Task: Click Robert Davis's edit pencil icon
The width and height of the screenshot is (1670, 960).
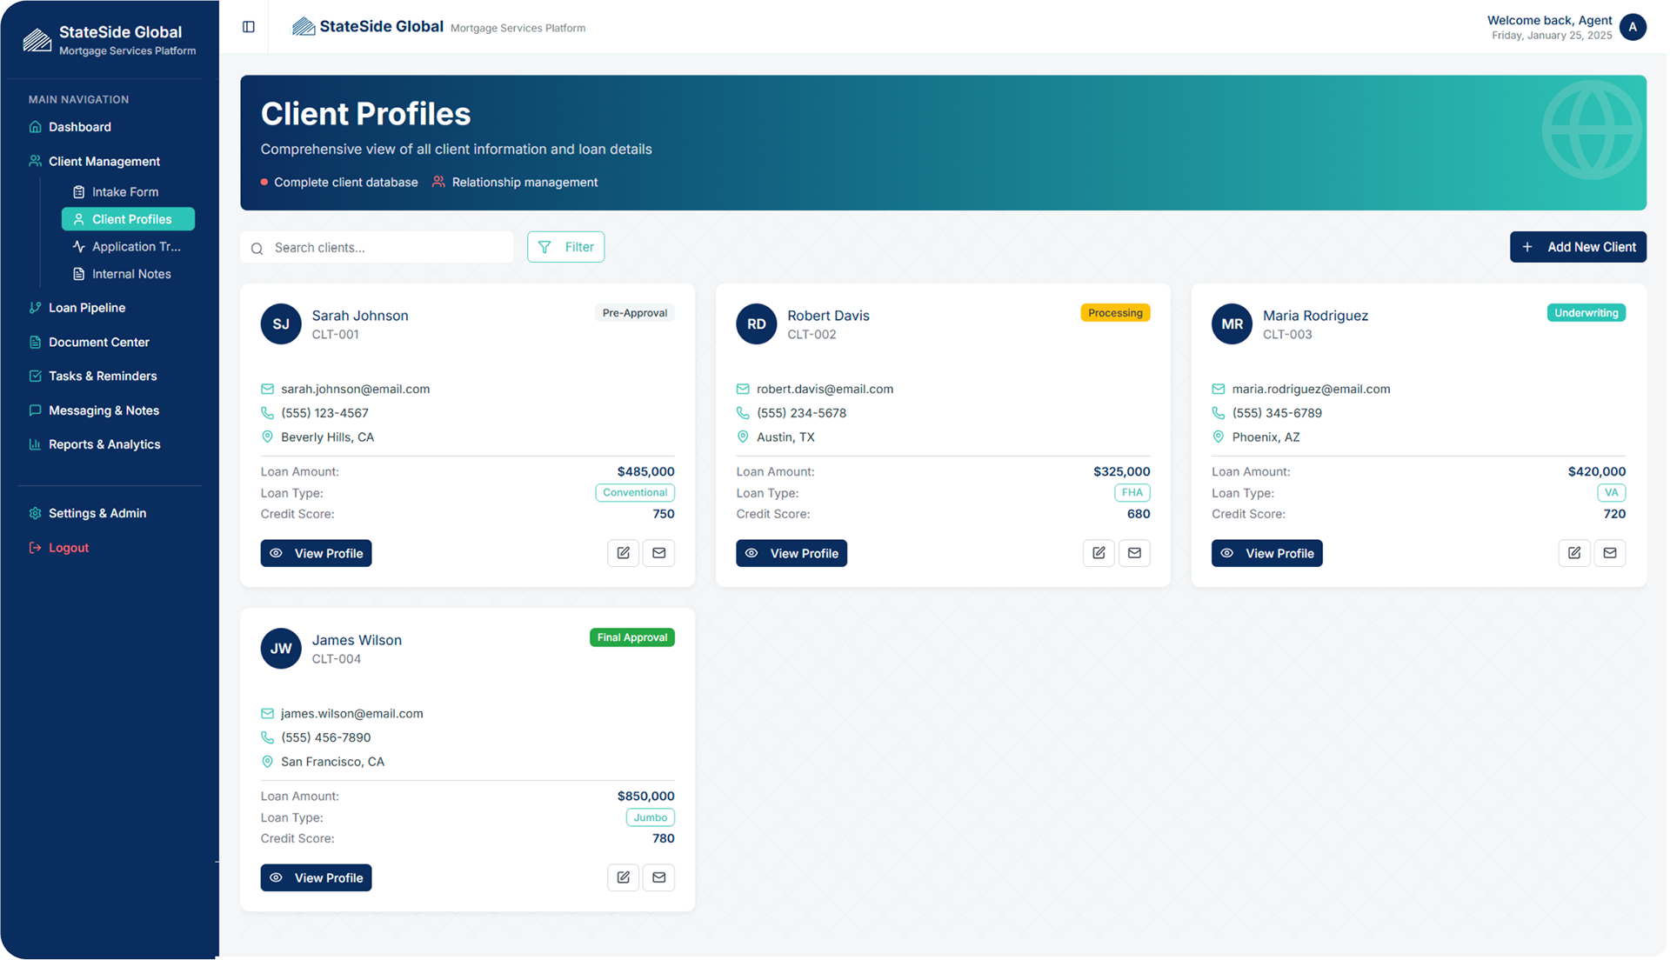Action: tap(1099, 553)
